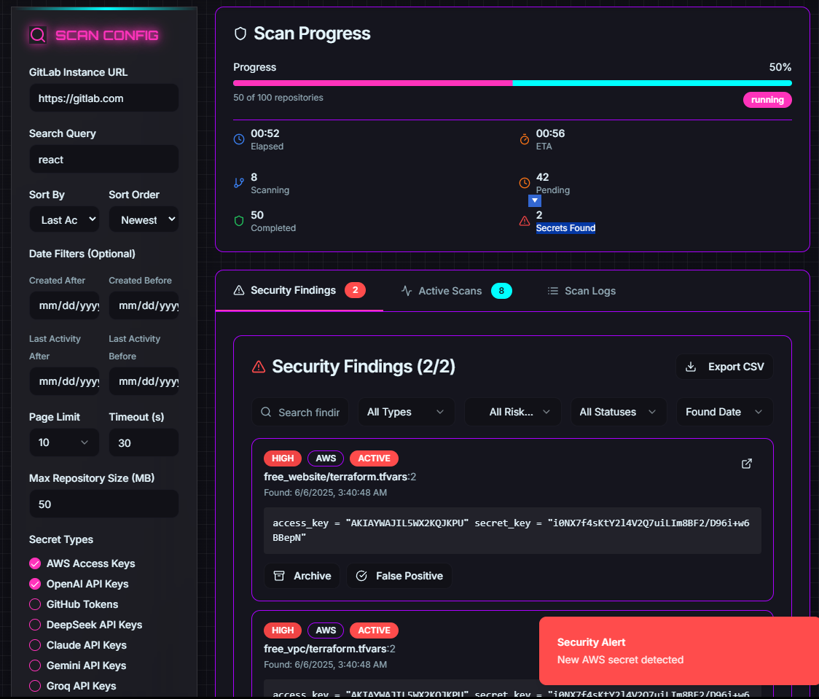Click the Export CSV button
Screen dimensions: 819x699
click(x=724, y=367)
